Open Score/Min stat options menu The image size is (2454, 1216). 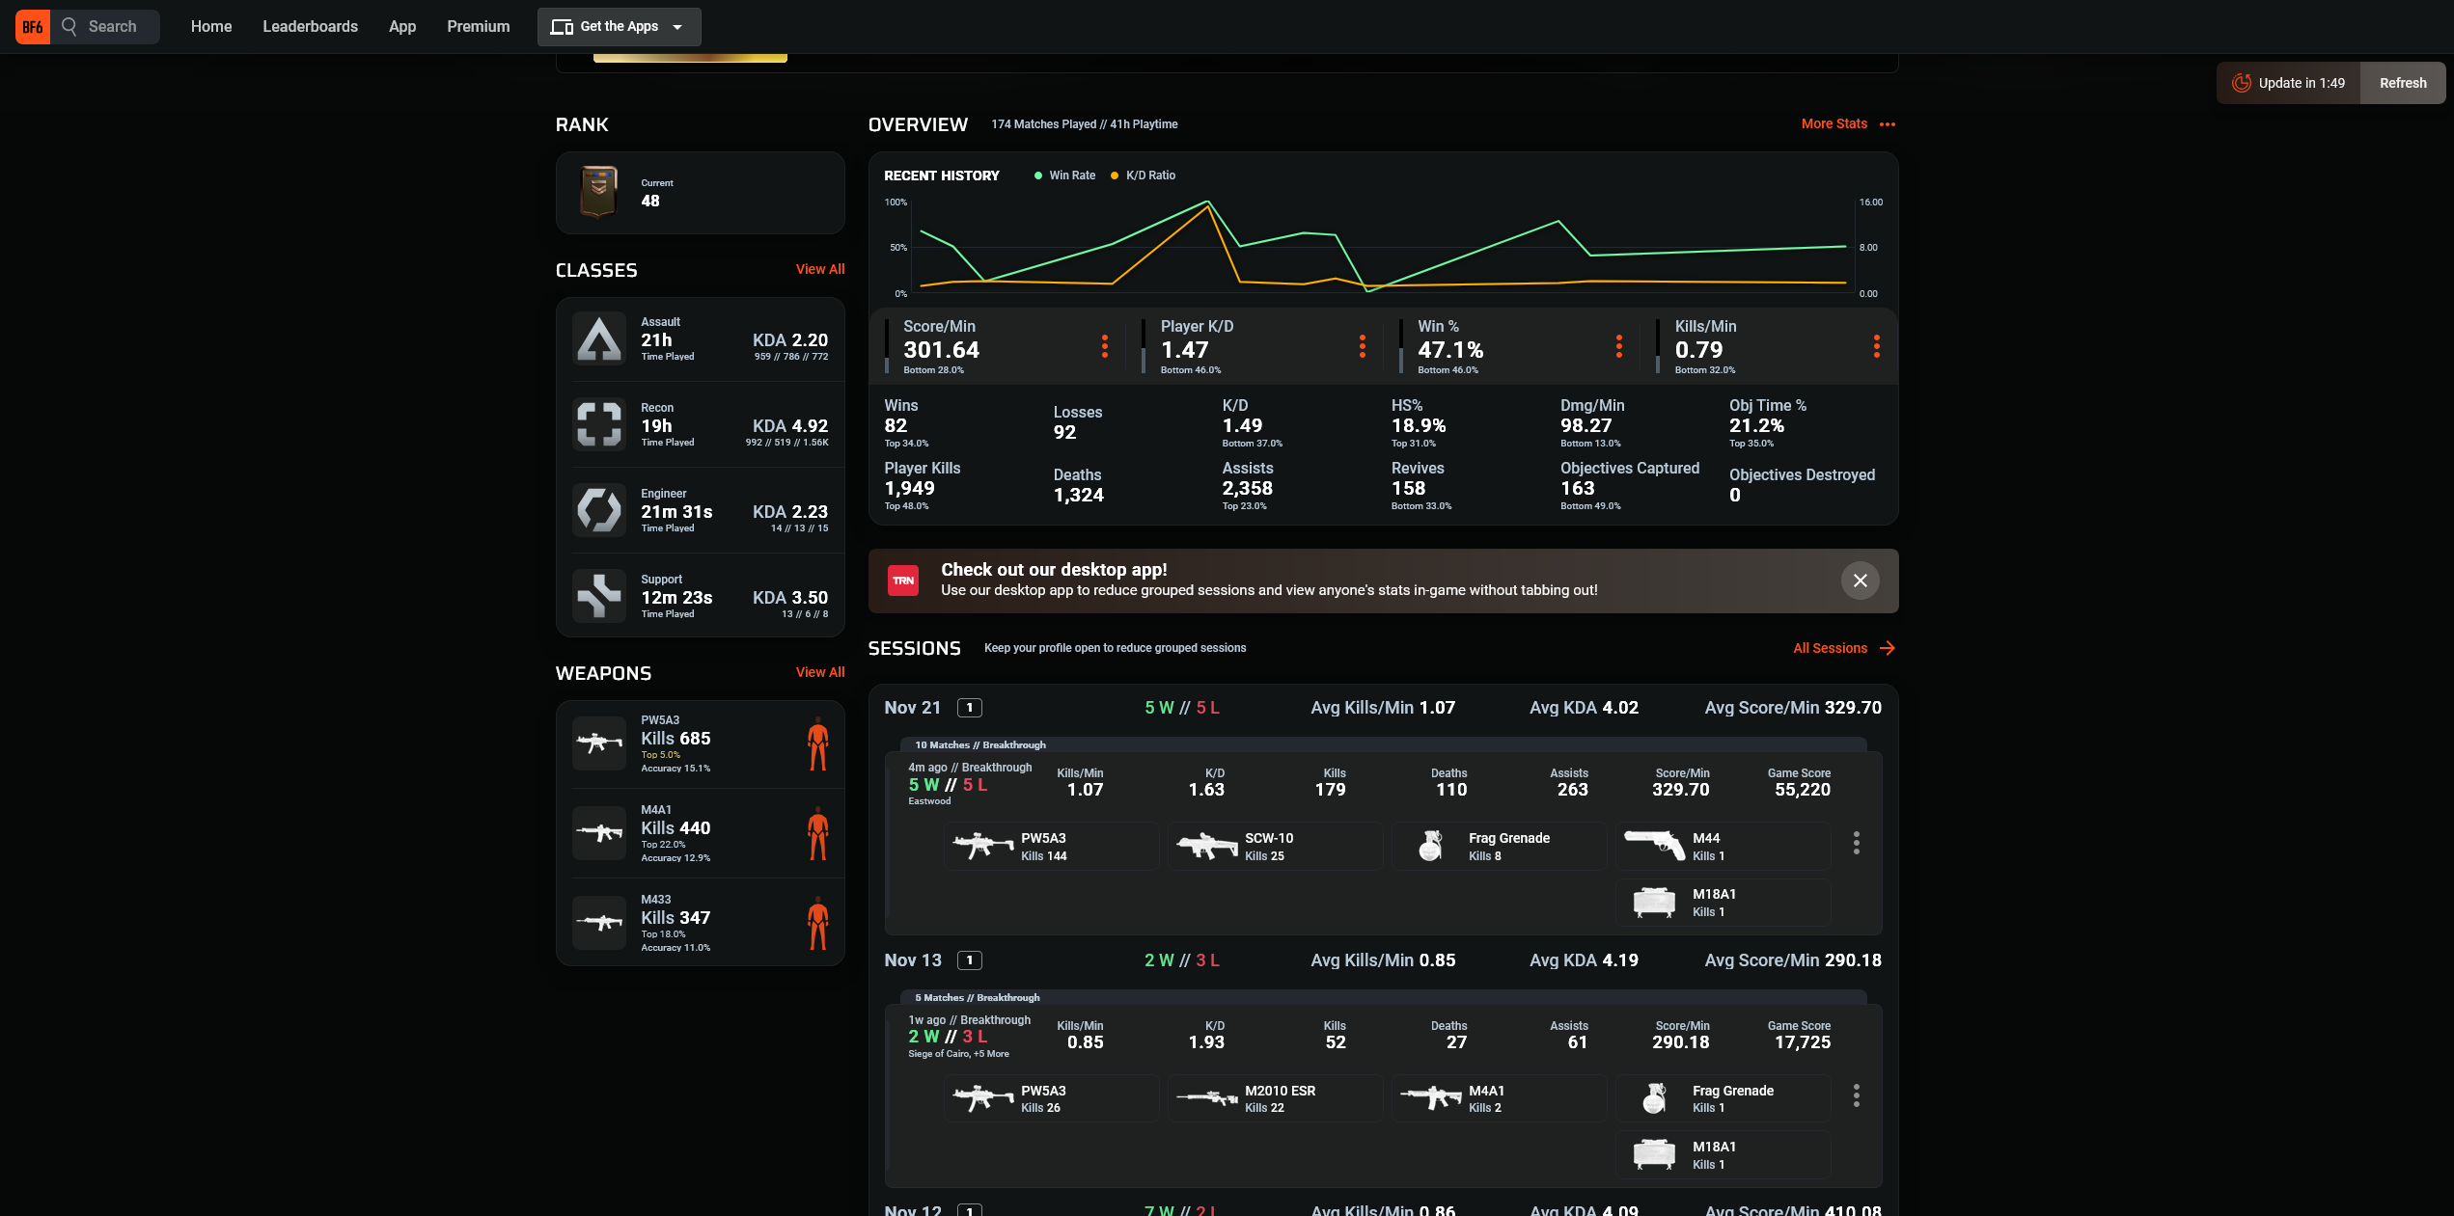click(1105, 346)
